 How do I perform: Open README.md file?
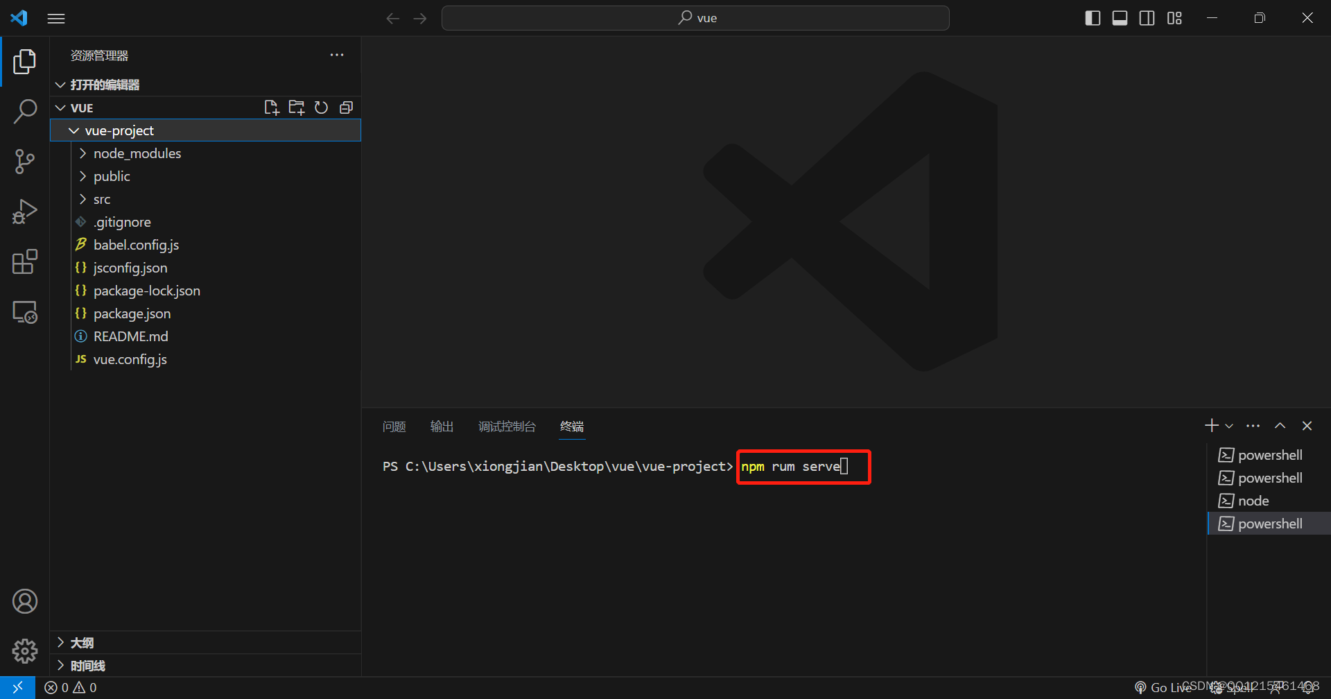pos(206,336)
